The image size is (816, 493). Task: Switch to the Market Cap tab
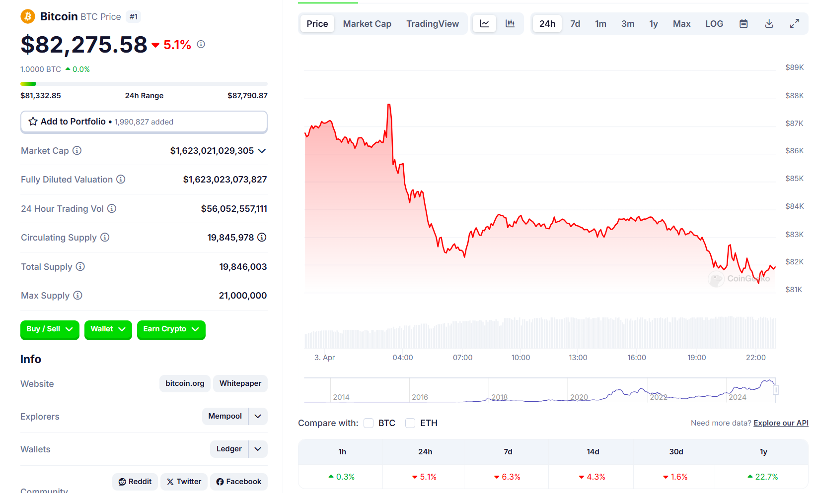coord(367,24)
